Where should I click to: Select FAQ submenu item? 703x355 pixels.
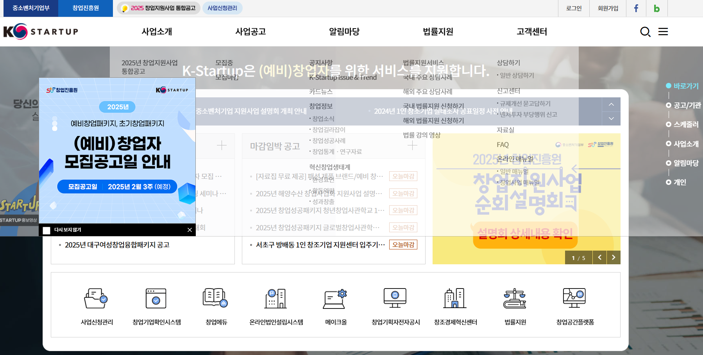coord(503,145)
